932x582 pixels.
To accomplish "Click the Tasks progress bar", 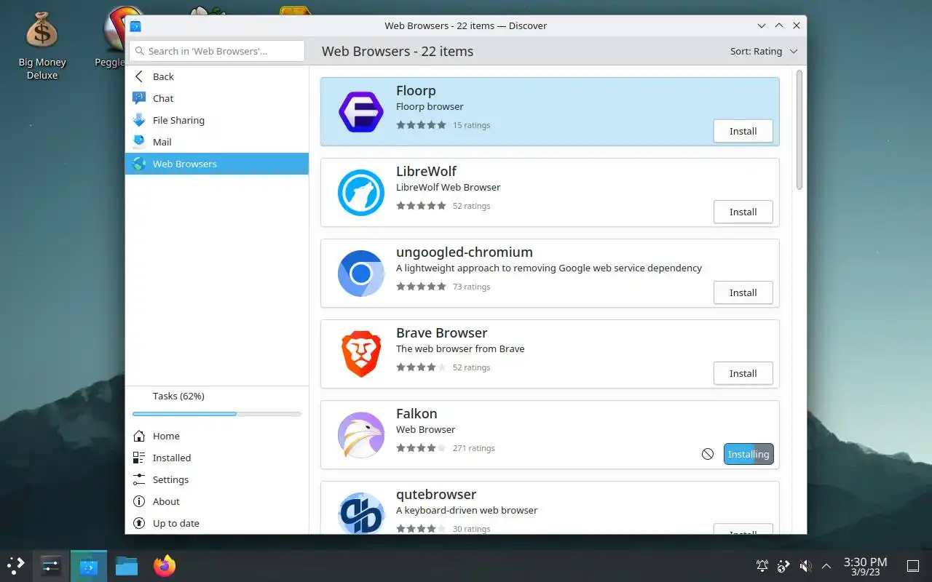I will (x=217, y=414).
